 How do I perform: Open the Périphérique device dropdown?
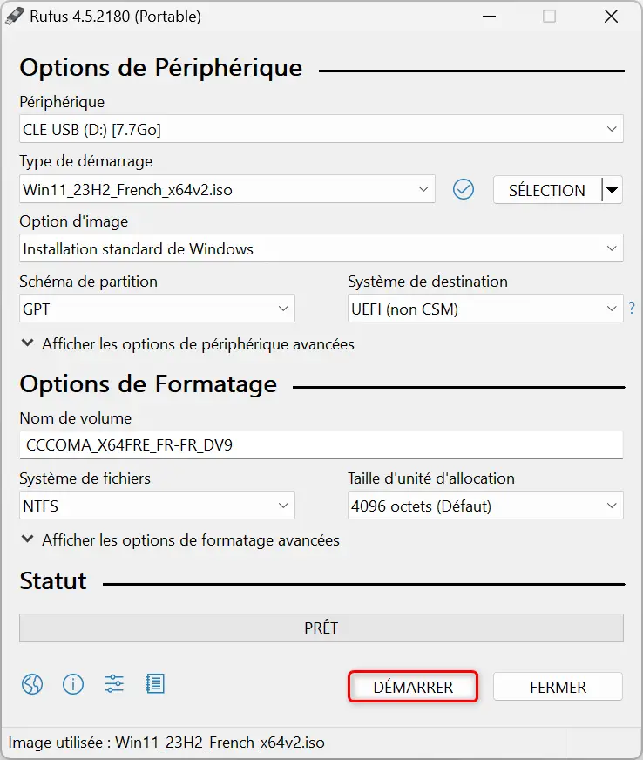(x=321, y=129)
